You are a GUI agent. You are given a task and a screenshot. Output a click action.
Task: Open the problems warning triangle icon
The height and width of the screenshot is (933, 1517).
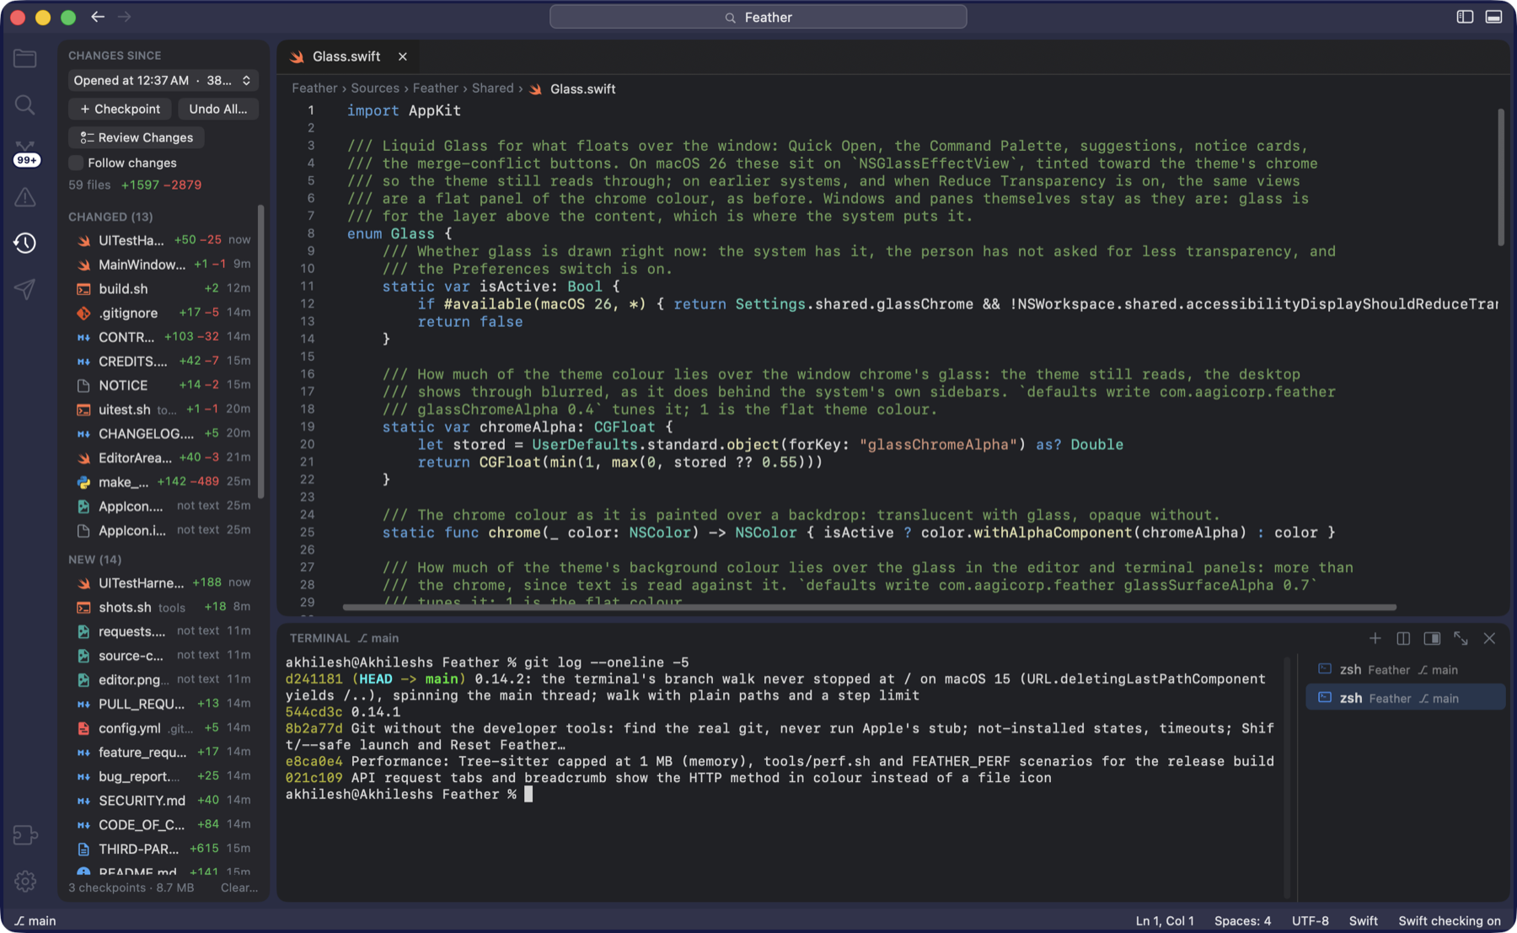point(25,197)
